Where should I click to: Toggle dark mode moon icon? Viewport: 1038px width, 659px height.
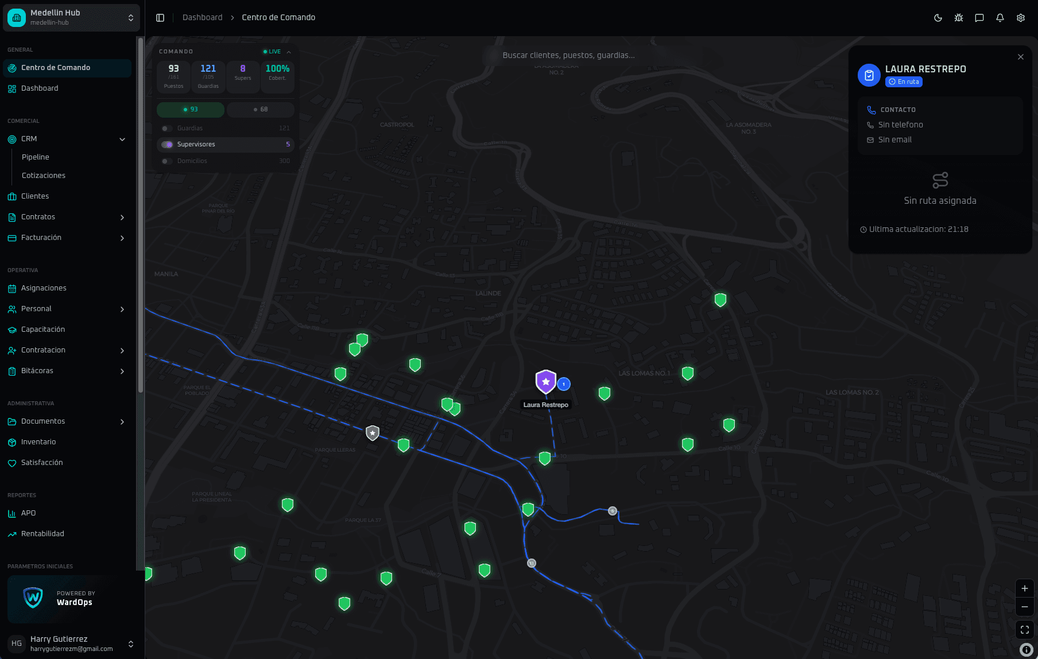pyautogui.click(x=938, y=18)
